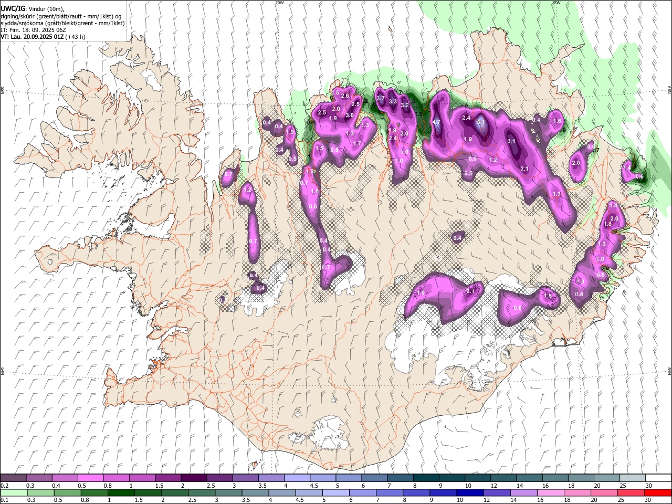The image size is (672, 504).
Task: Click the '0.1' label on the lower legend
Action: pos(4,500)
